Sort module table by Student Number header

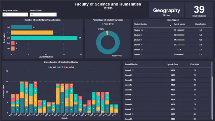131,64
